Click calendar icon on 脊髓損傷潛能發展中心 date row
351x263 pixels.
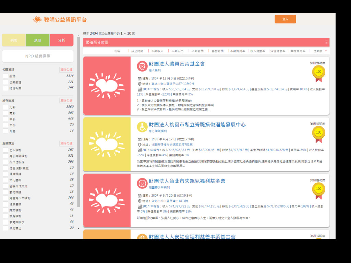point(140,139)
